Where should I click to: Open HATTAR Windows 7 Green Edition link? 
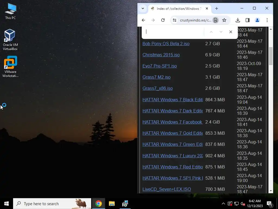click(x=172, y=145)
